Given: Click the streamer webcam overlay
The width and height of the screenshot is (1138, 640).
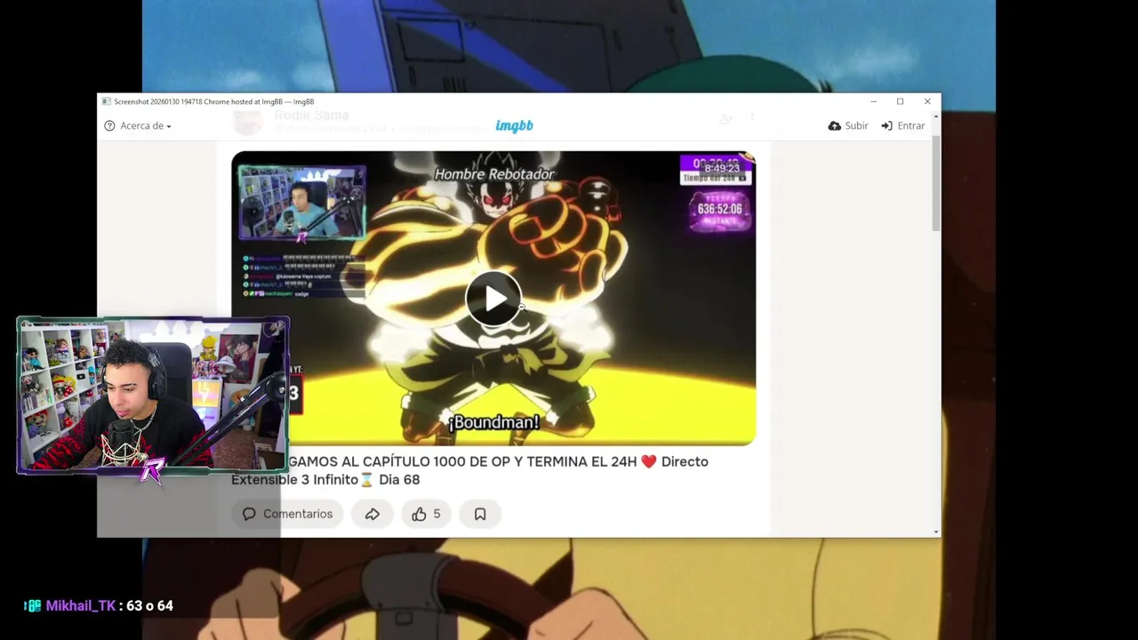Looking at the screenshot, I should [153, 396].
